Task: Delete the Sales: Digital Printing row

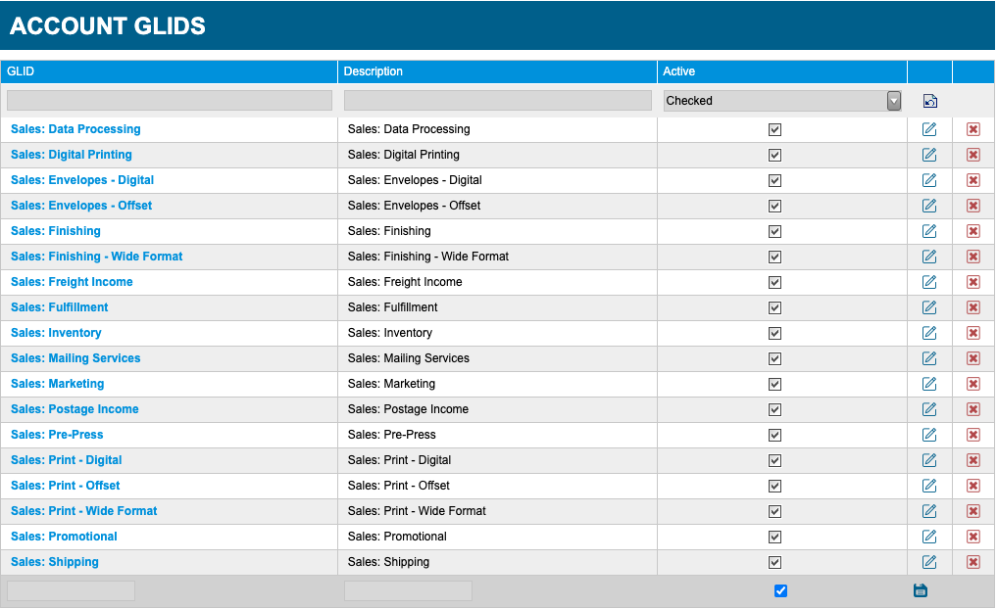Action: pos(972,155)
